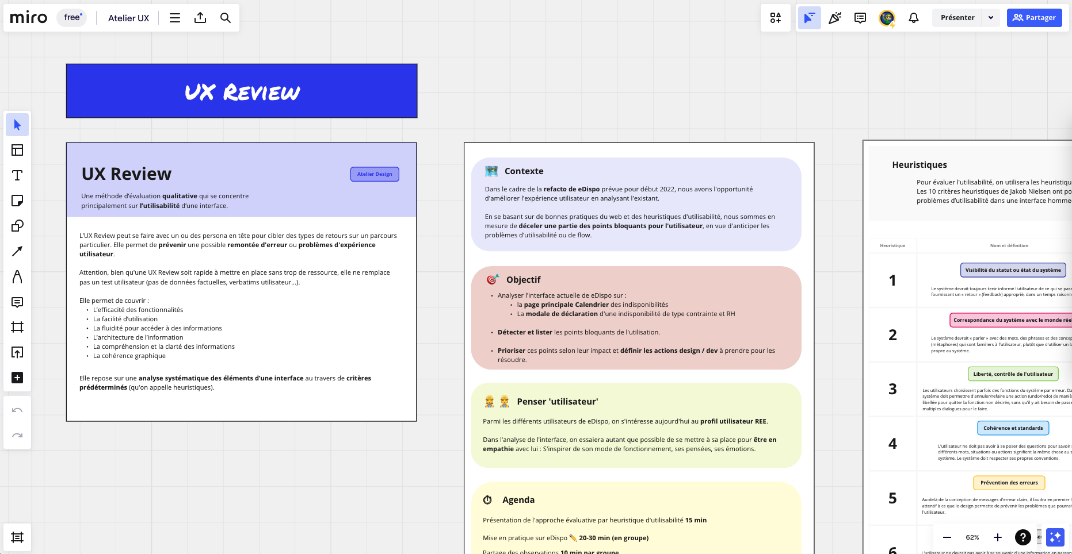
Task: Select the Agenda card heading
Action: point(518,500)
